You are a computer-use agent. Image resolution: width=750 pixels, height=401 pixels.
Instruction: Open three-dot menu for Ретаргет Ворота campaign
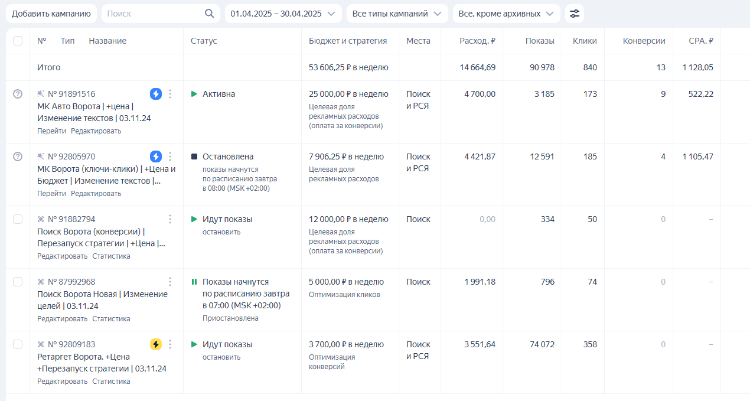170,344
